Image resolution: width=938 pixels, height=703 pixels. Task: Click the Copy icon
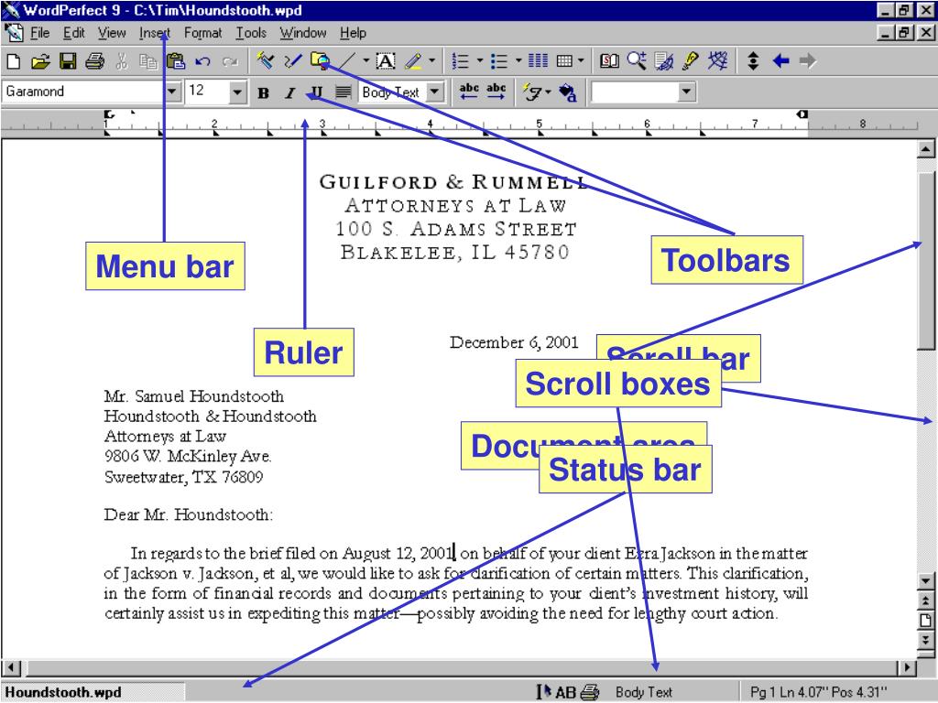click(x=147, y=61)
